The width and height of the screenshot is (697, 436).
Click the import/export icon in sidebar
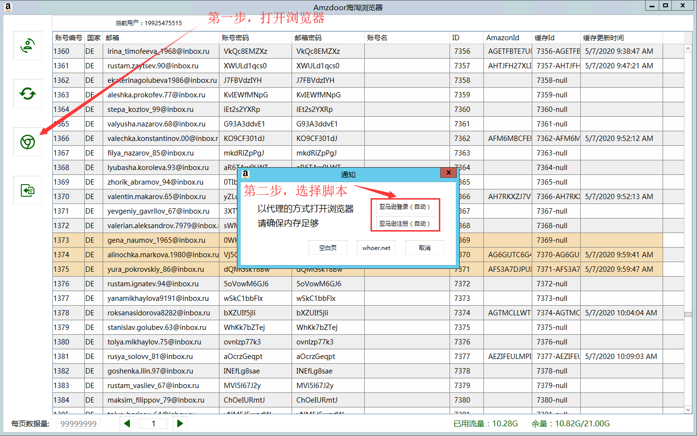tap(28, 190)
